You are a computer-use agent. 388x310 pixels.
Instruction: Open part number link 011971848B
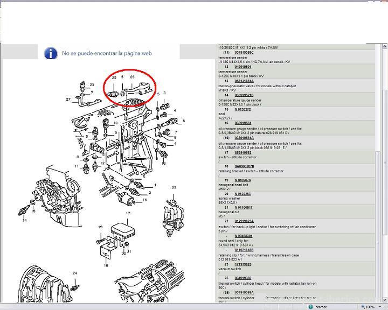coord(244,250)
